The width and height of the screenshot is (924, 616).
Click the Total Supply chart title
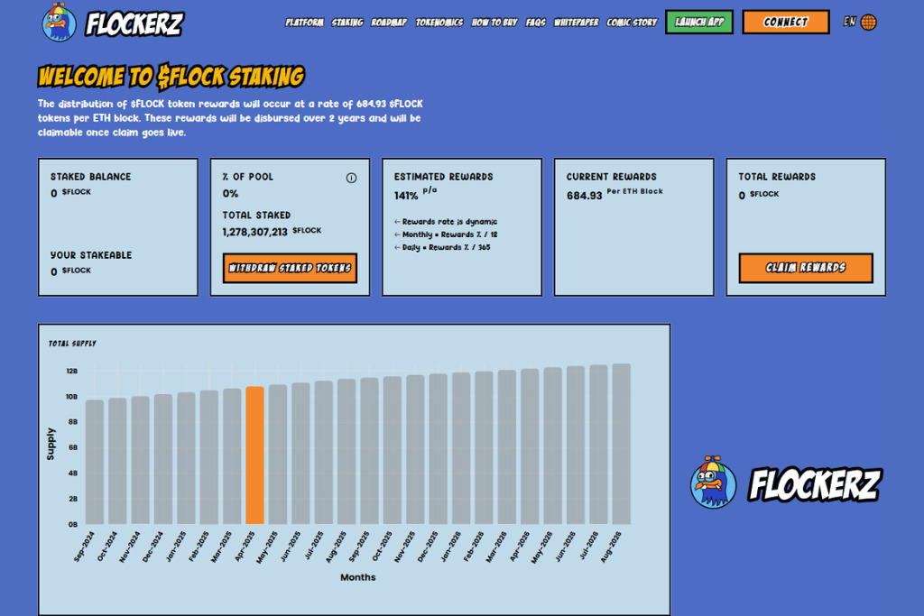click(x=72, y=344)
